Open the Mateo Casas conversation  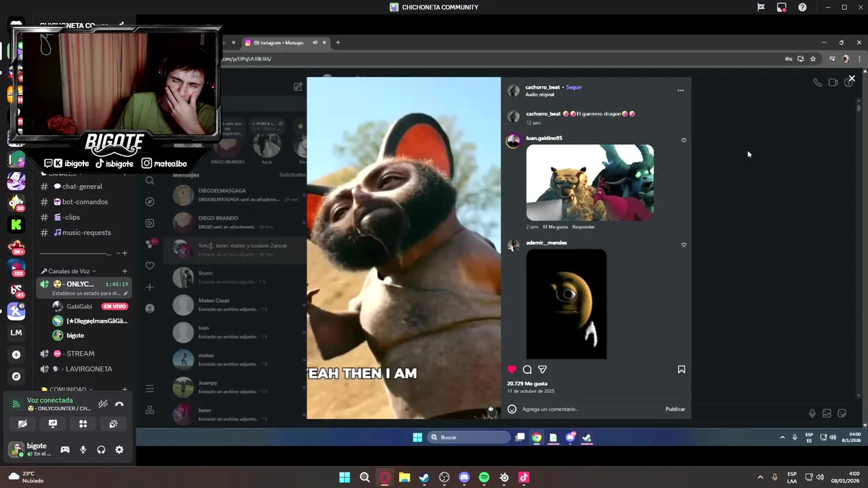click(235, 305)
